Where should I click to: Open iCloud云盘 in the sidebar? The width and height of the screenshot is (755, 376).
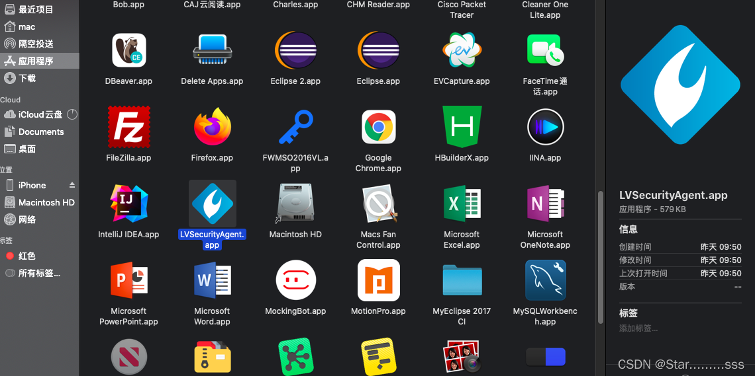(x=40, y=115)
